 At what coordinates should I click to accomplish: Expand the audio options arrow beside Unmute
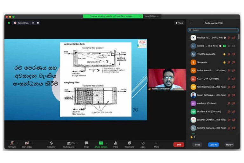[17, 143]
